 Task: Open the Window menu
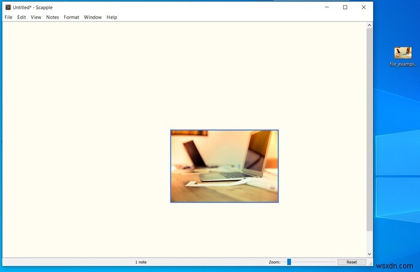click(x=92, y=17)
